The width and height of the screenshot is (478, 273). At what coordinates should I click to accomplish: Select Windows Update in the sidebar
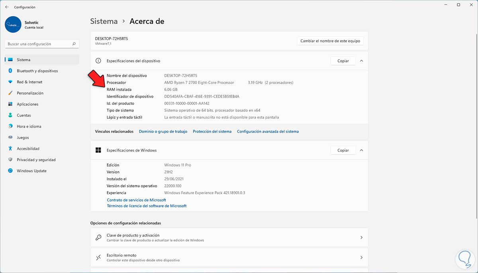coord(42,171)
